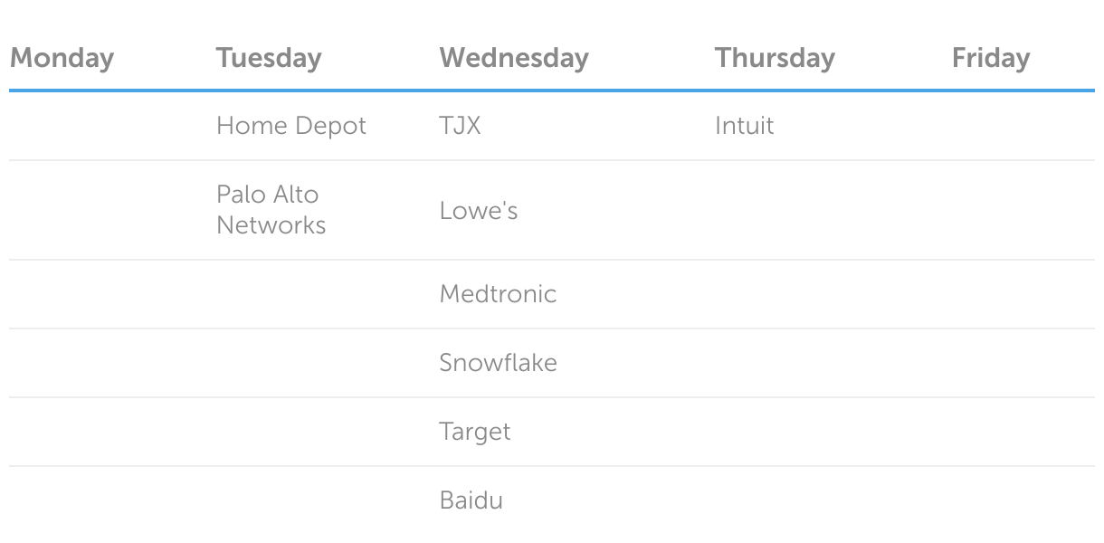Screen dimensions: 1104x543
Task: Select the Thursday column header
Action: [775, 58]
